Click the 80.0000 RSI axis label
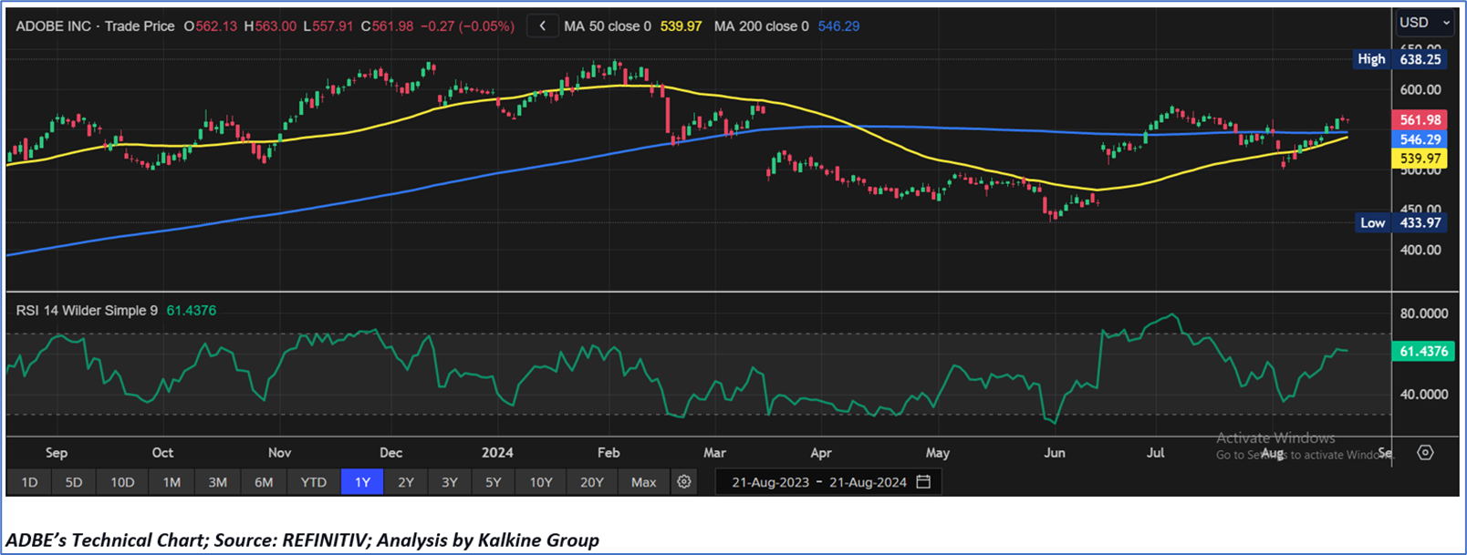This screenshot has width=1467, height=555. (1424, 313)
